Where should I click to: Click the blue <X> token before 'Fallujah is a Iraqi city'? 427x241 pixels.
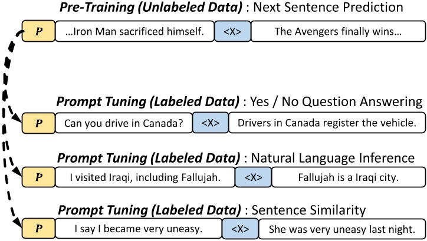[x=254, y=177]
